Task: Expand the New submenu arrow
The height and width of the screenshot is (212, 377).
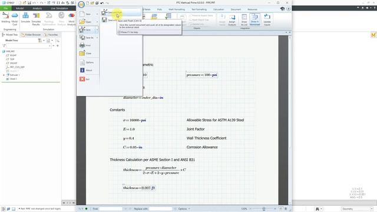Action: 97,14
